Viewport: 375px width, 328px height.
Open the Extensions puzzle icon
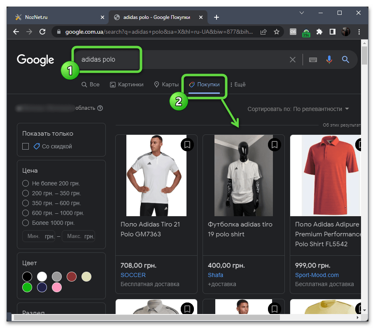pyautogui.click(x=319, y=32)
